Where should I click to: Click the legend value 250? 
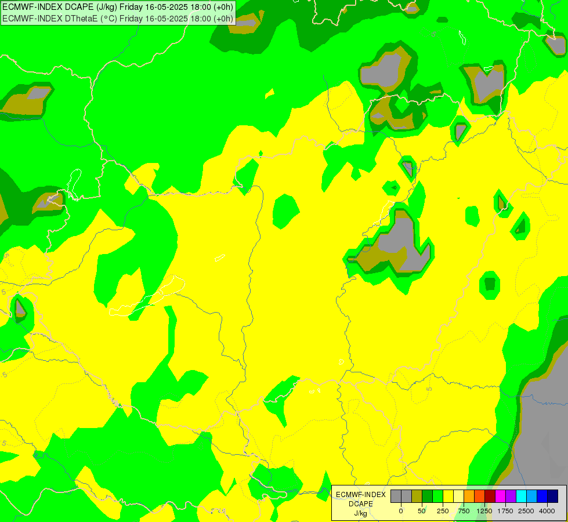[x=443, y=511]
